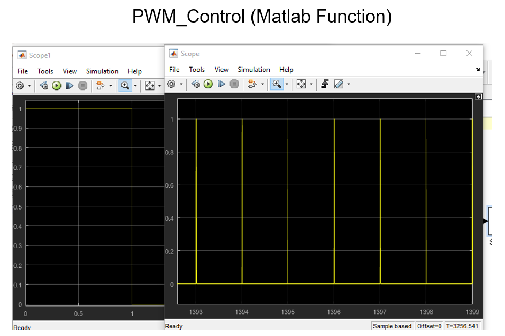Click Offset=0 status bar entry

click(430, 326)
